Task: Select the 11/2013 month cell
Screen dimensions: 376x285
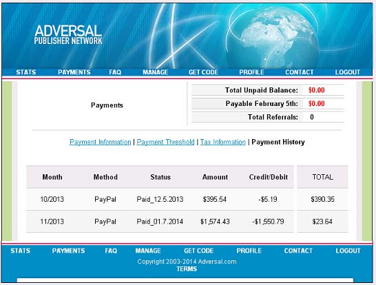Action: [x=52, y=221]
